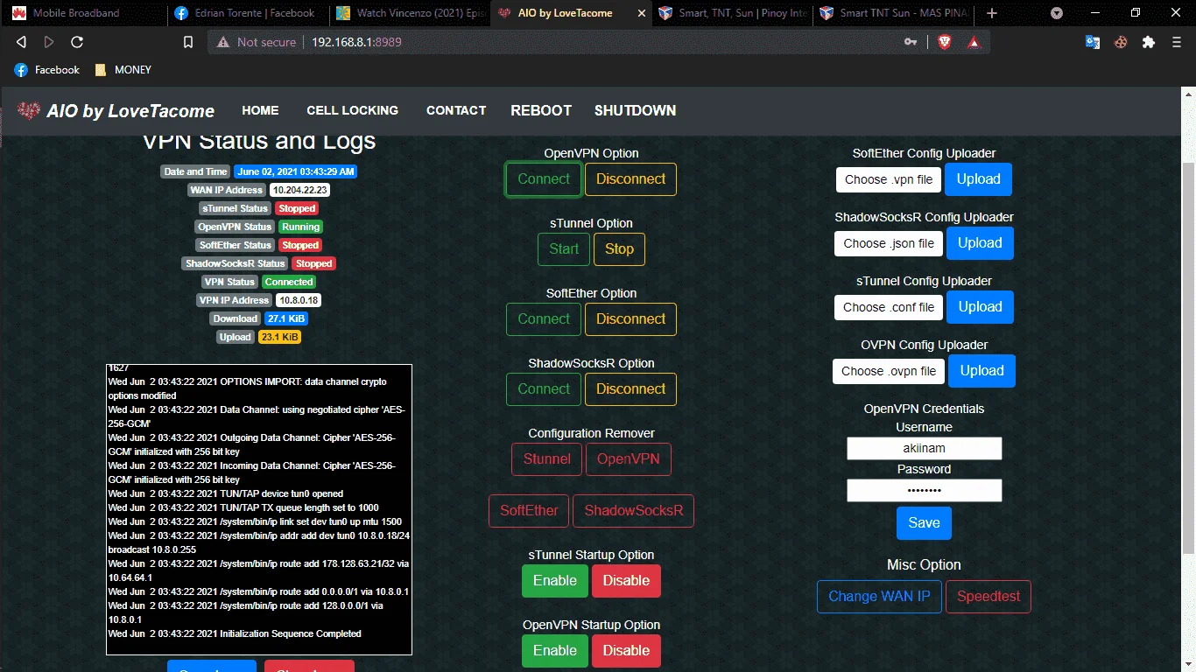Remove ShadowSocksR configuration
Viewport: 1196px width, 672px height.
[633, 511]
